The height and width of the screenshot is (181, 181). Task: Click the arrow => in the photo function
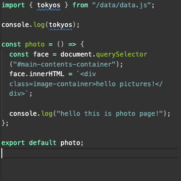[72, 45]
